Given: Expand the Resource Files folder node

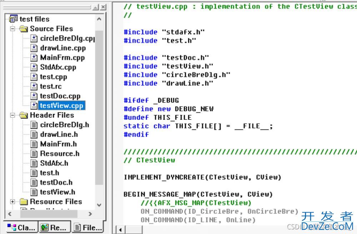Looking at the screenshot, I should pyautogui.click(x=12, y=202).
